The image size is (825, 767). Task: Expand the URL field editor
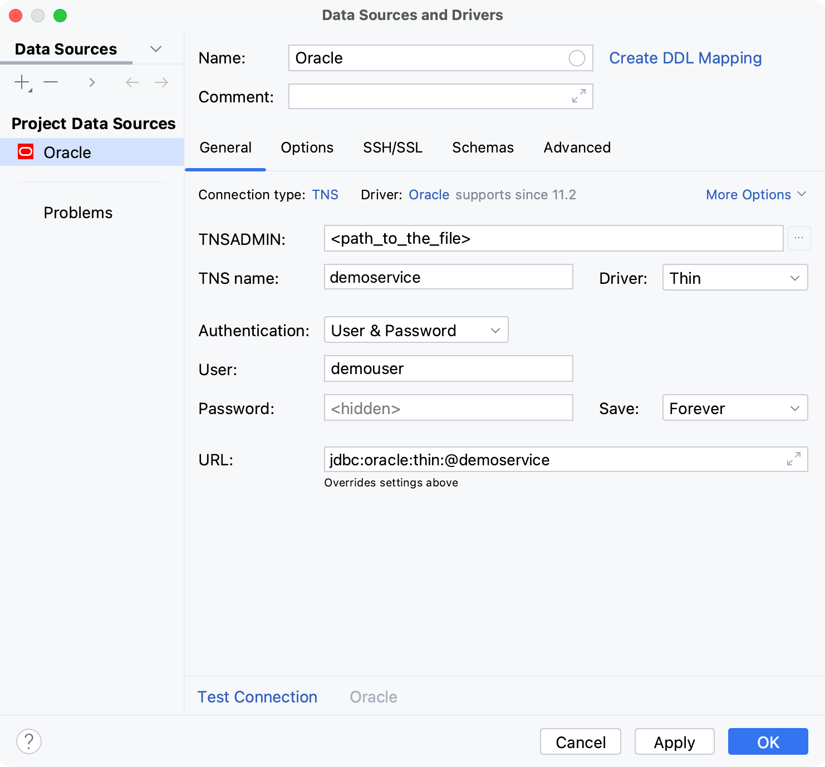[794, 459]
